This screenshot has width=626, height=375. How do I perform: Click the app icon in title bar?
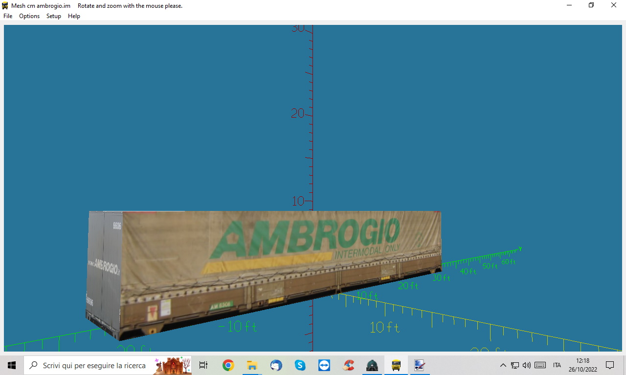(5, 5)
